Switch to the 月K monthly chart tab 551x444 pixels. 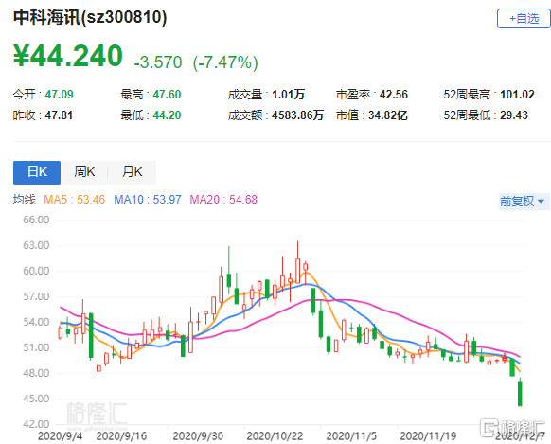click(133, 172)
